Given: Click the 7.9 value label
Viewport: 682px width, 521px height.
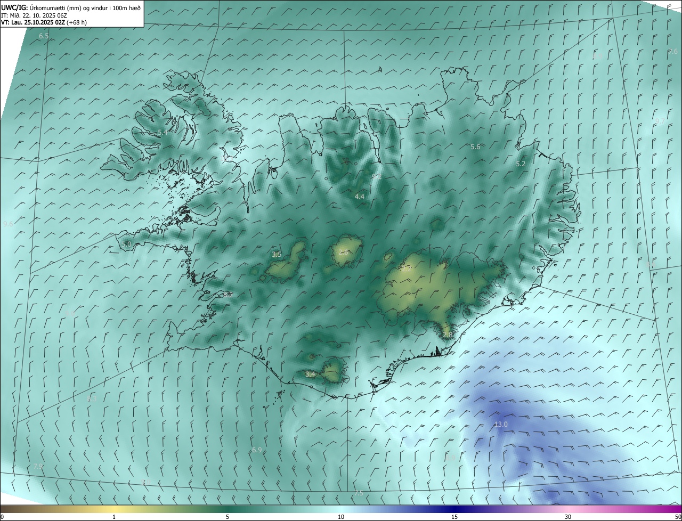Looking at the screenshot, I should 38,467.
